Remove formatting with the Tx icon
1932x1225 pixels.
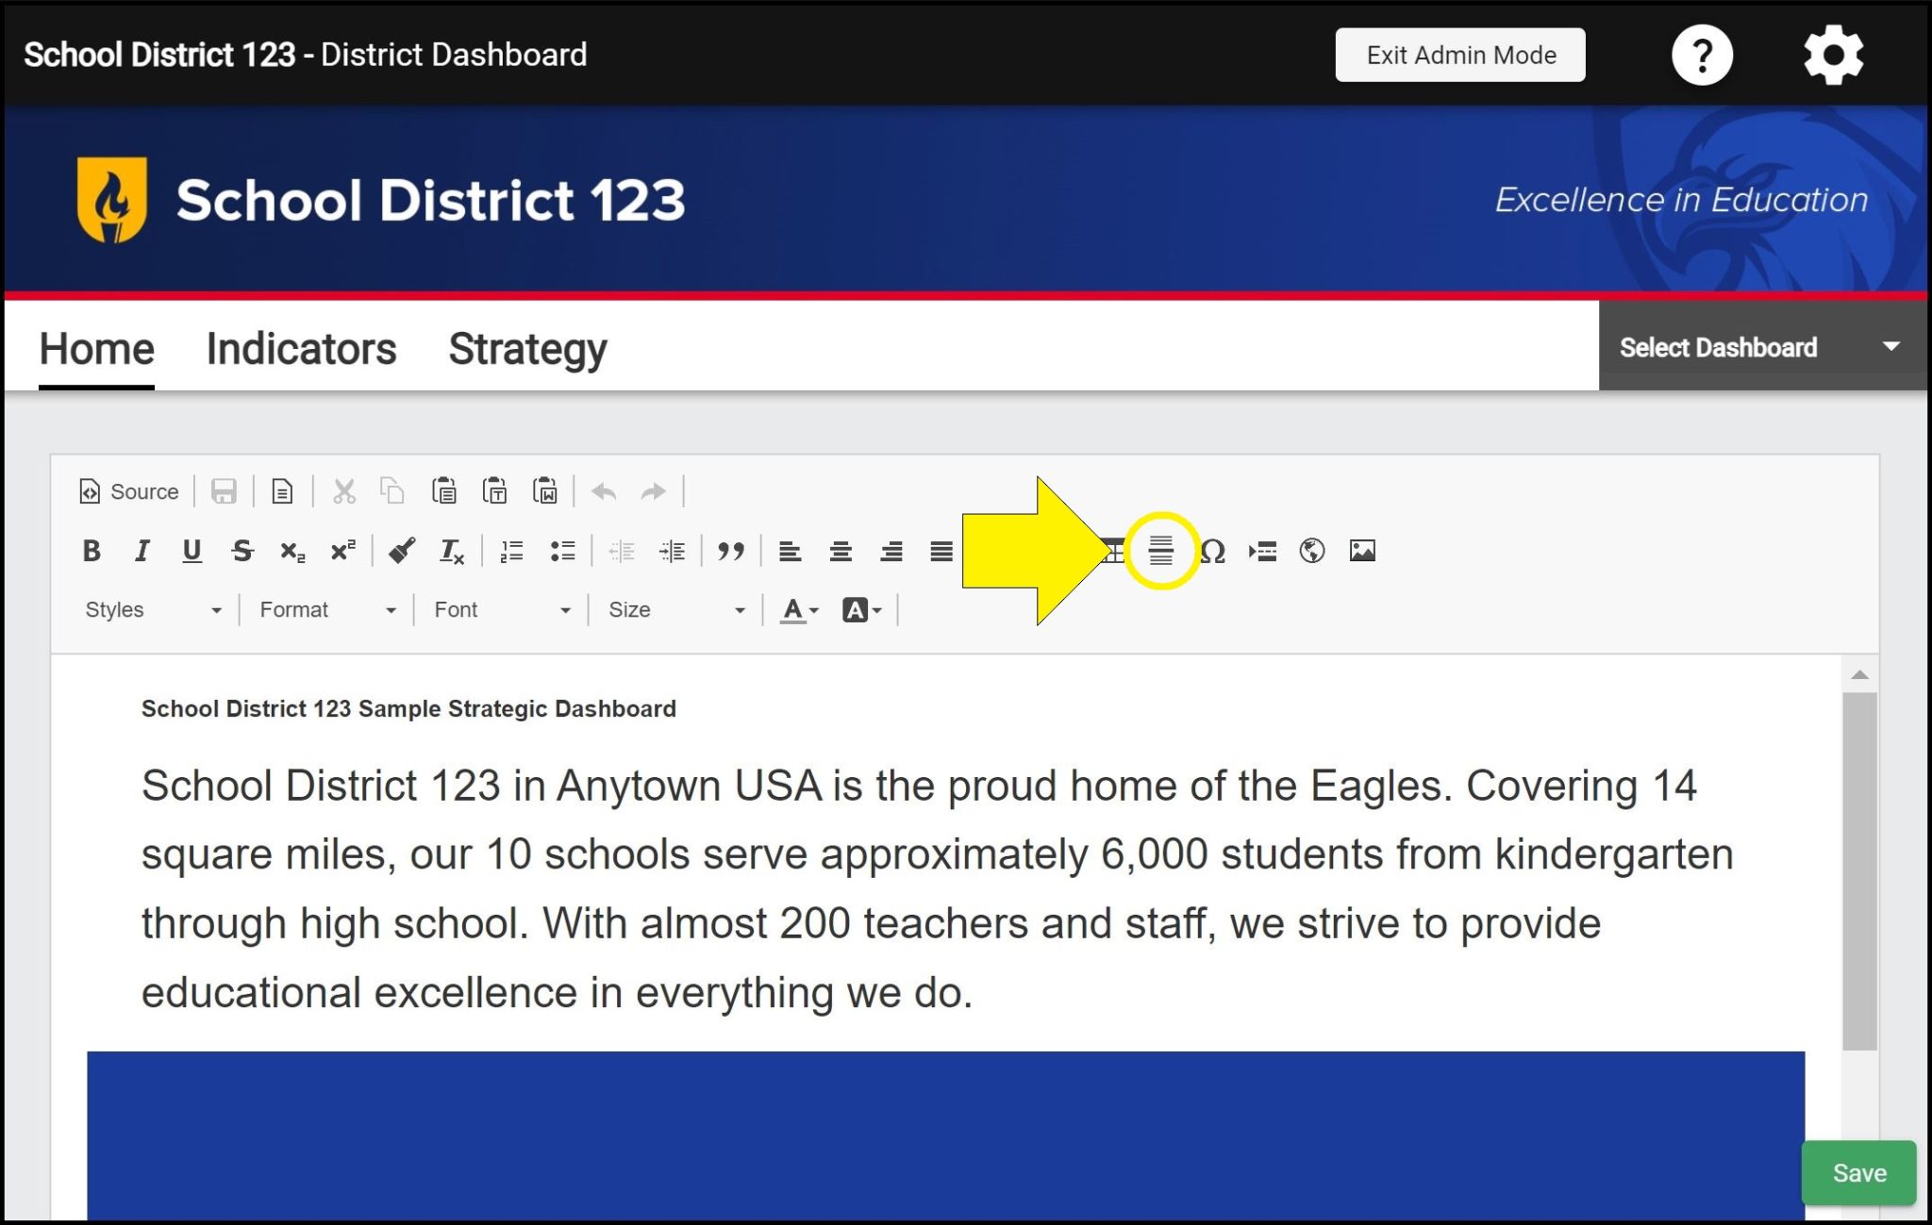click(451, 552)
